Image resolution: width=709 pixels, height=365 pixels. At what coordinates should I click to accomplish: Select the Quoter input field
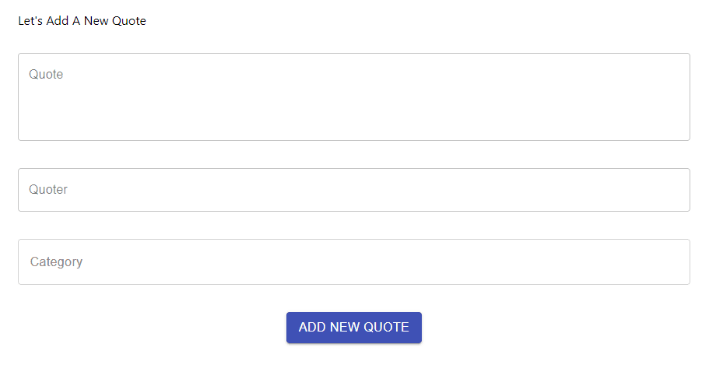[353, 190]
